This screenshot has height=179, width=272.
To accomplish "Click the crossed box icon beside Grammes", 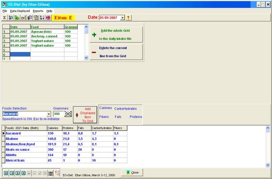I will click(x=68, y=114).
